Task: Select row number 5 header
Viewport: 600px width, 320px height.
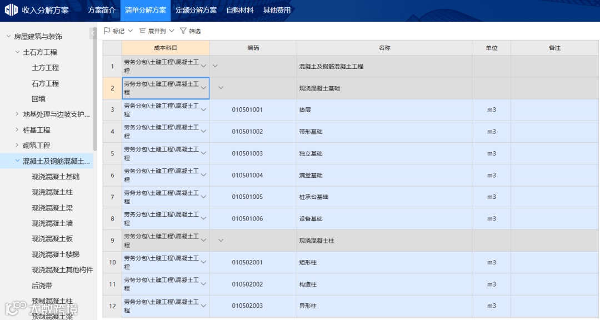Action: (112, 153)
